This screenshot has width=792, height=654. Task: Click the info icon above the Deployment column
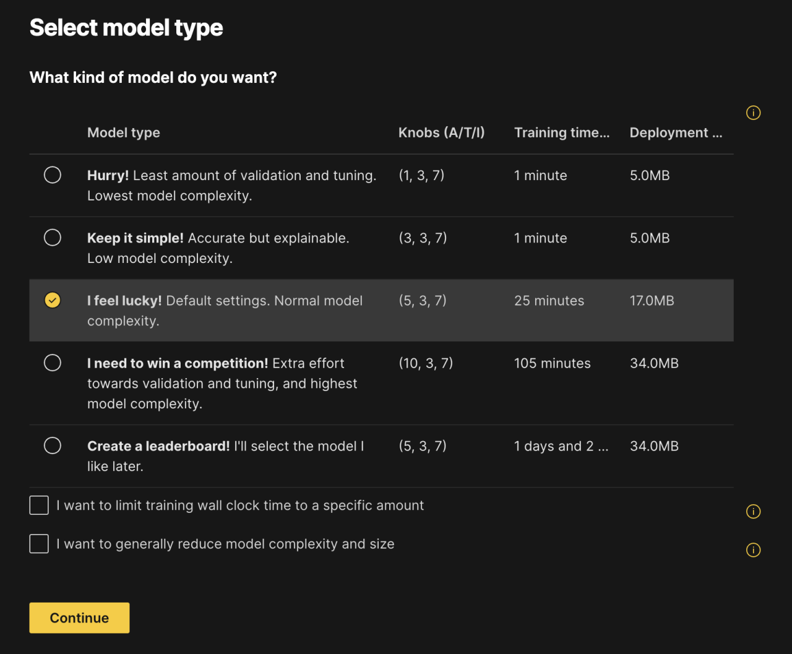[753, 113]
